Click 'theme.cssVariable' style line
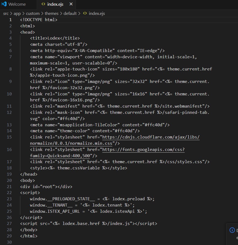Image resolution: width=238 pixels, height=245 pixels. coord(79,168)
